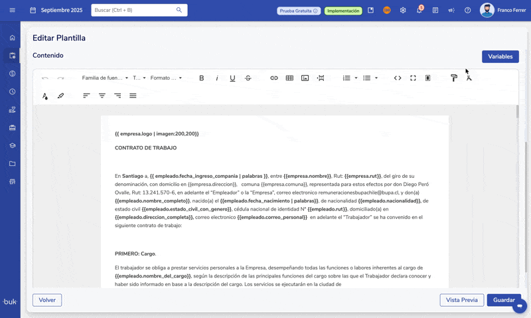Click the Buscar search field
The image size is (531, 318).
tap(138, 11)
